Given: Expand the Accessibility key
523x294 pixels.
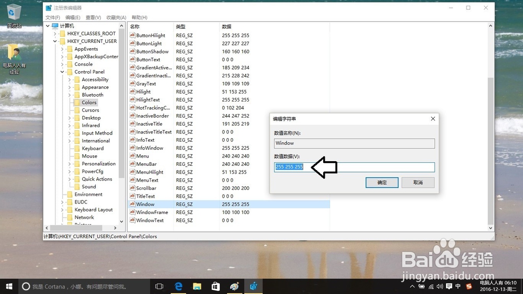Looking at the screenshot, I should [x=70, y=80].
